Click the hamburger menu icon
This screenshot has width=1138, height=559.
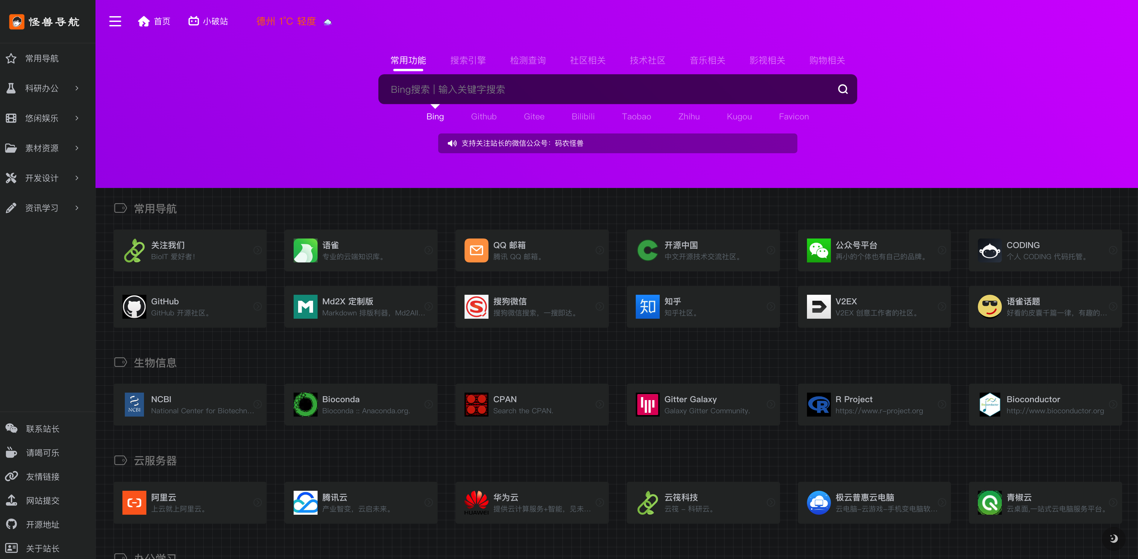pos(115,21)
